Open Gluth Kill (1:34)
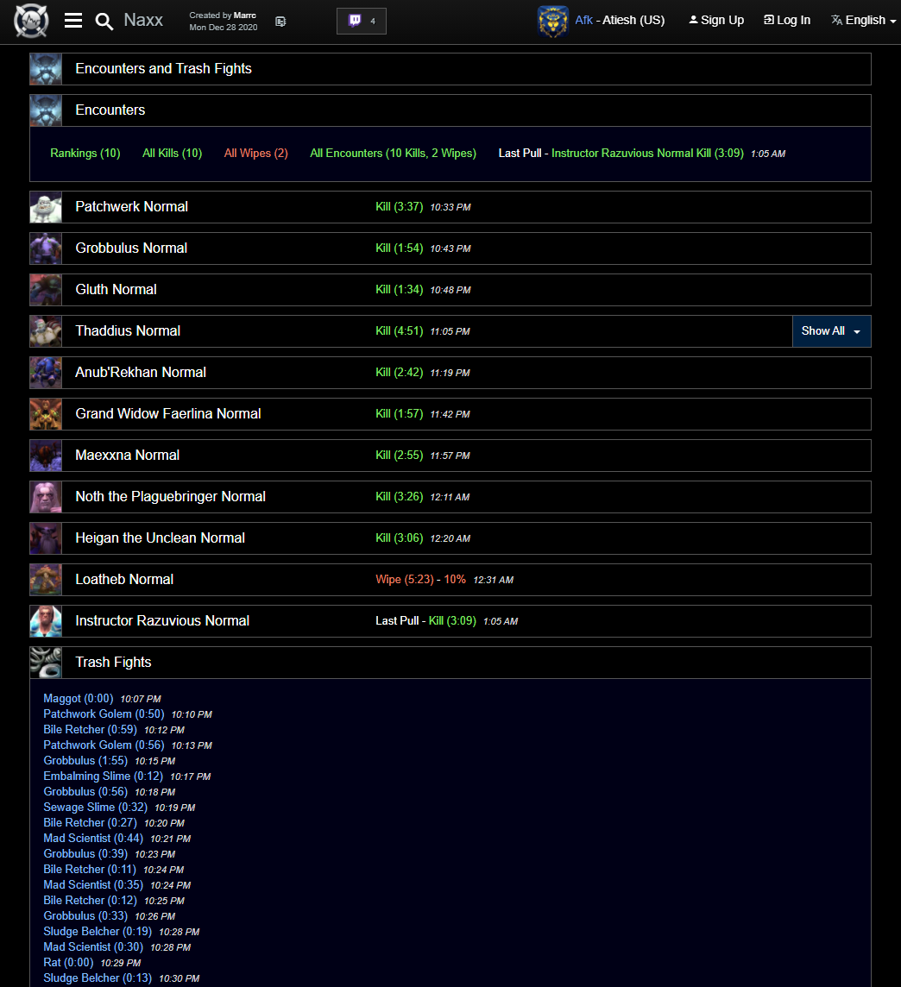Viewport: 901px width, 987px height. coord(400,290)
